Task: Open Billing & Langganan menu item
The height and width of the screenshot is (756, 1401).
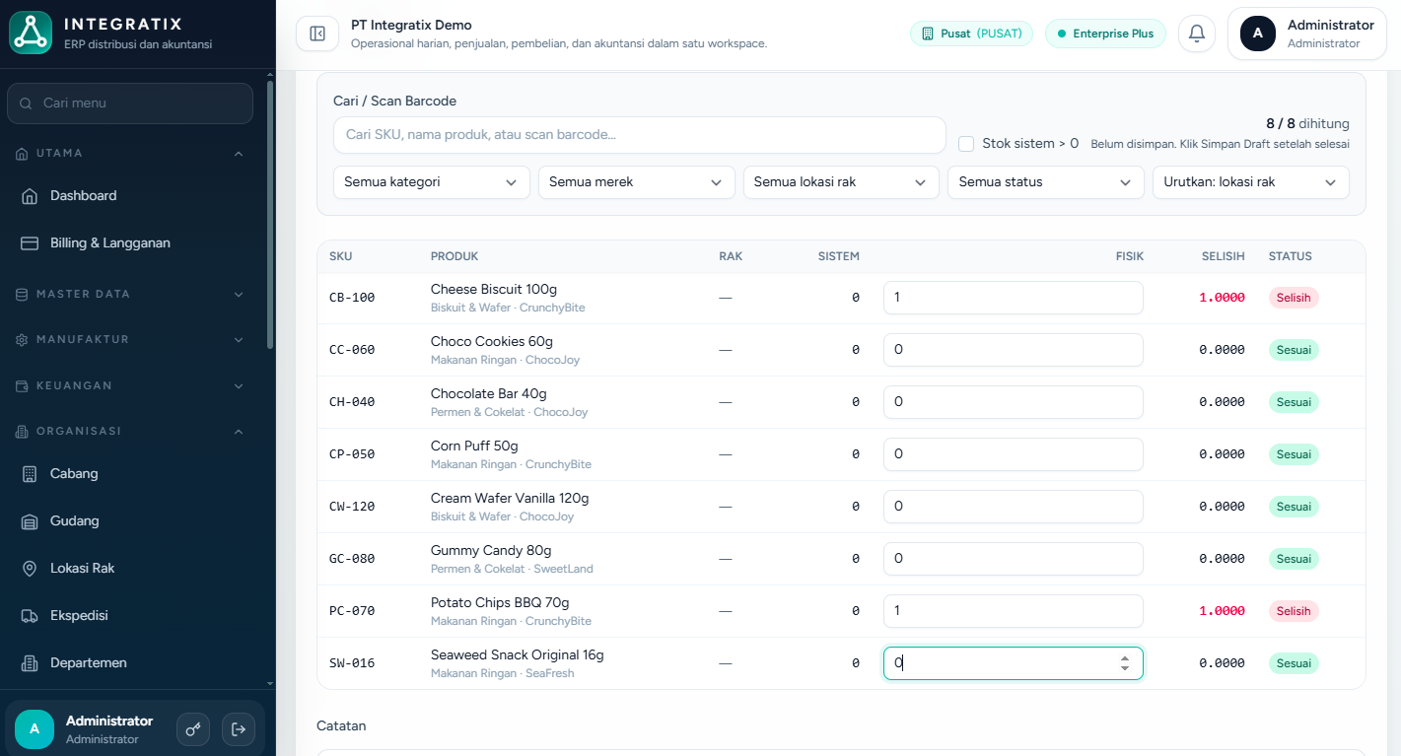Action: (130, 243)
